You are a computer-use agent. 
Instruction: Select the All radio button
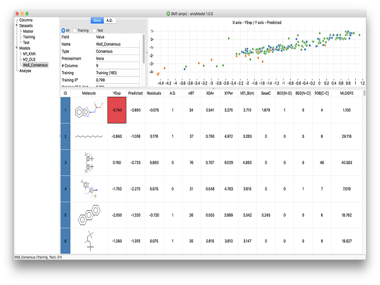tap(64, 30)
